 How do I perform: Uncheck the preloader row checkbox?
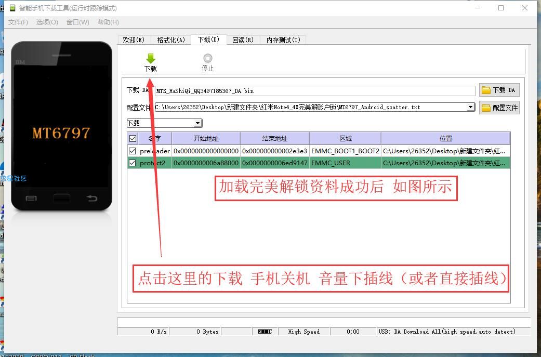click(x=132, y=151)
